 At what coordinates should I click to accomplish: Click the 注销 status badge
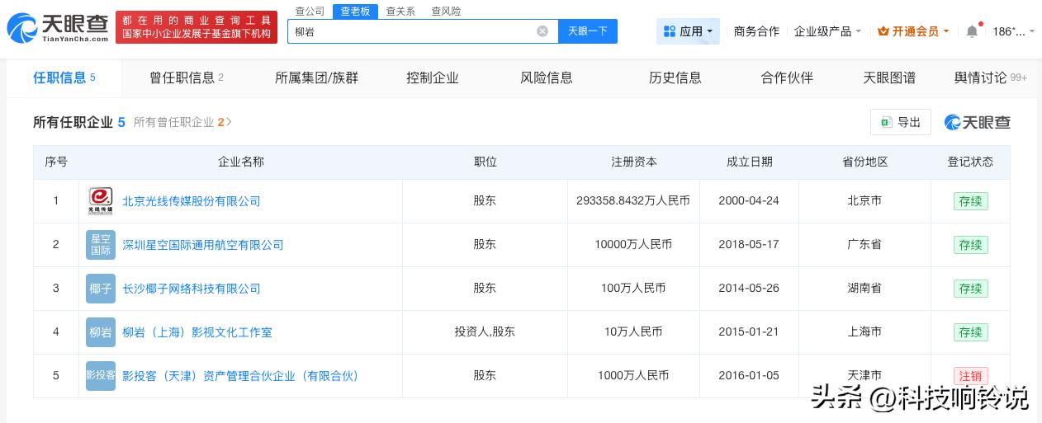970,376
